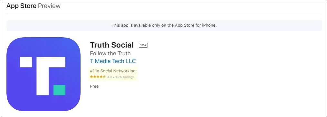Click the first orange rating star

point(91,77)
